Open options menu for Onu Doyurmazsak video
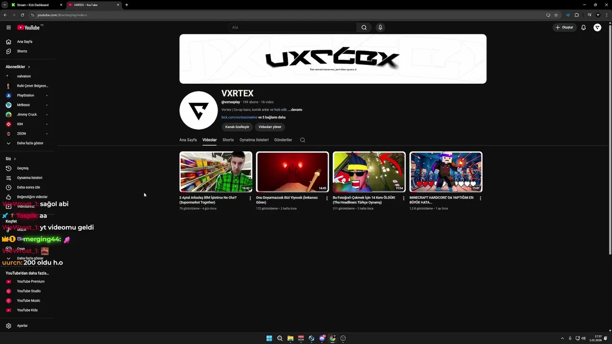612x344 pixels. click(x=327, y=198)
